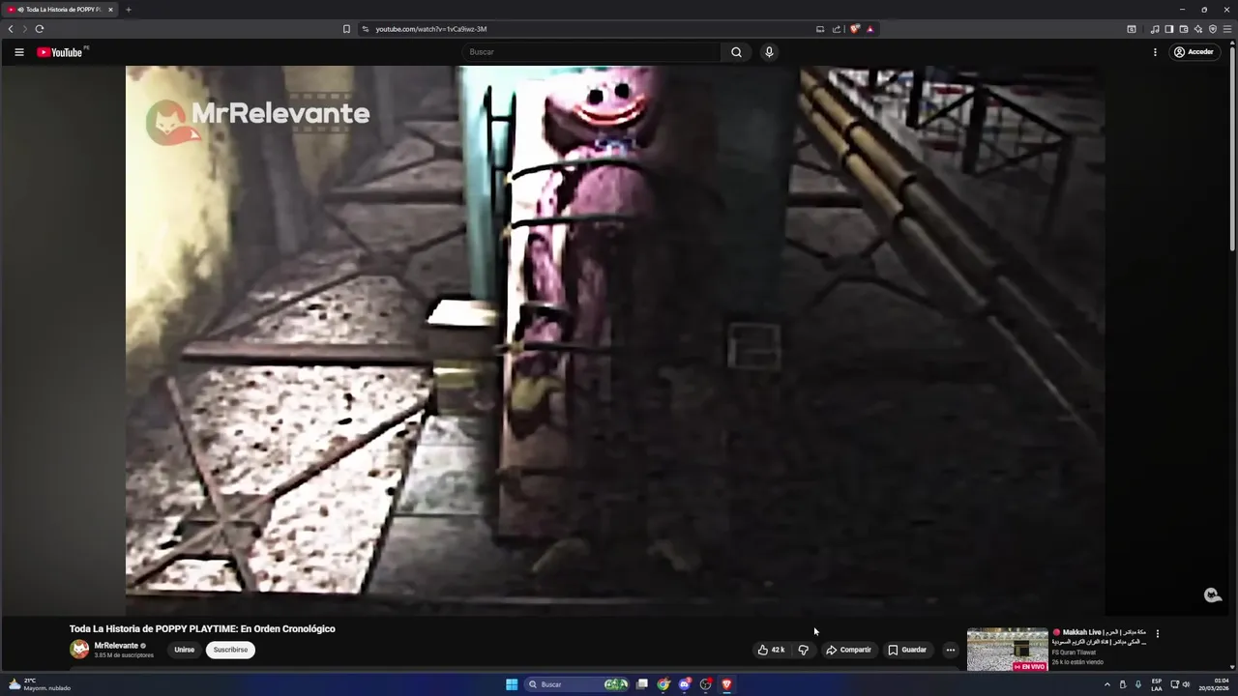Open options menu for Makkah Live video
This screenshot has height=696, width=1238.
1157,634
